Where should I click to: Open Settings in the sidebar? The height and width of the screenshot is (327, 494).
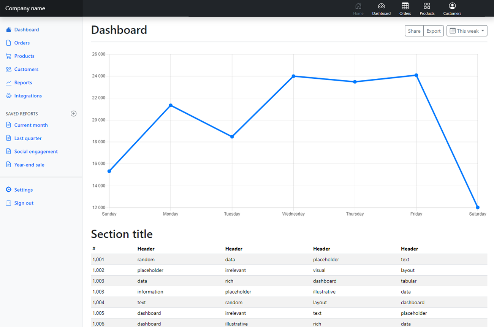coord(24,189)
